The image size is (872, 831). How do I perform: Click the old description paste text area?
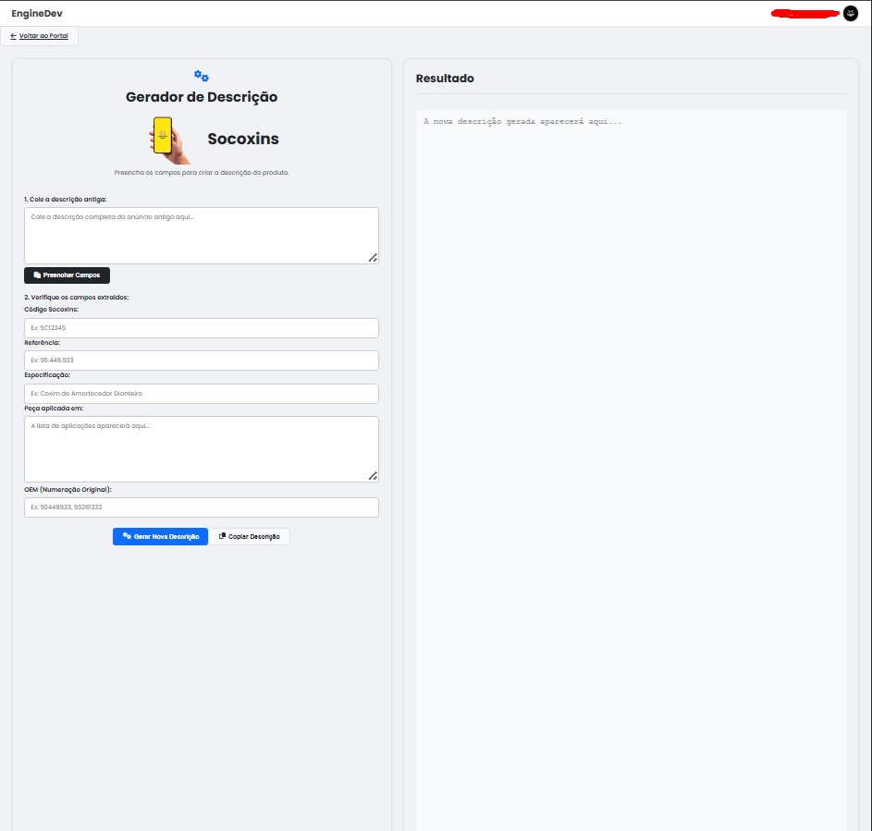(x=201, y=233)
